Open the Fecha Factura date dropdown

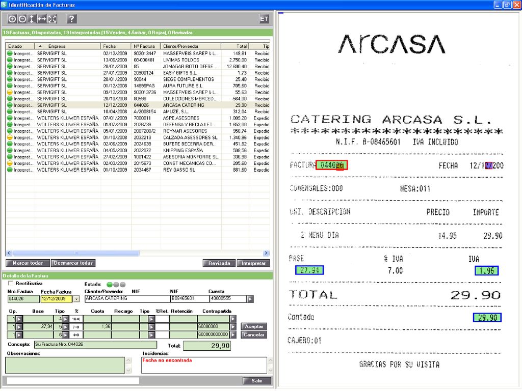[76, 299]
